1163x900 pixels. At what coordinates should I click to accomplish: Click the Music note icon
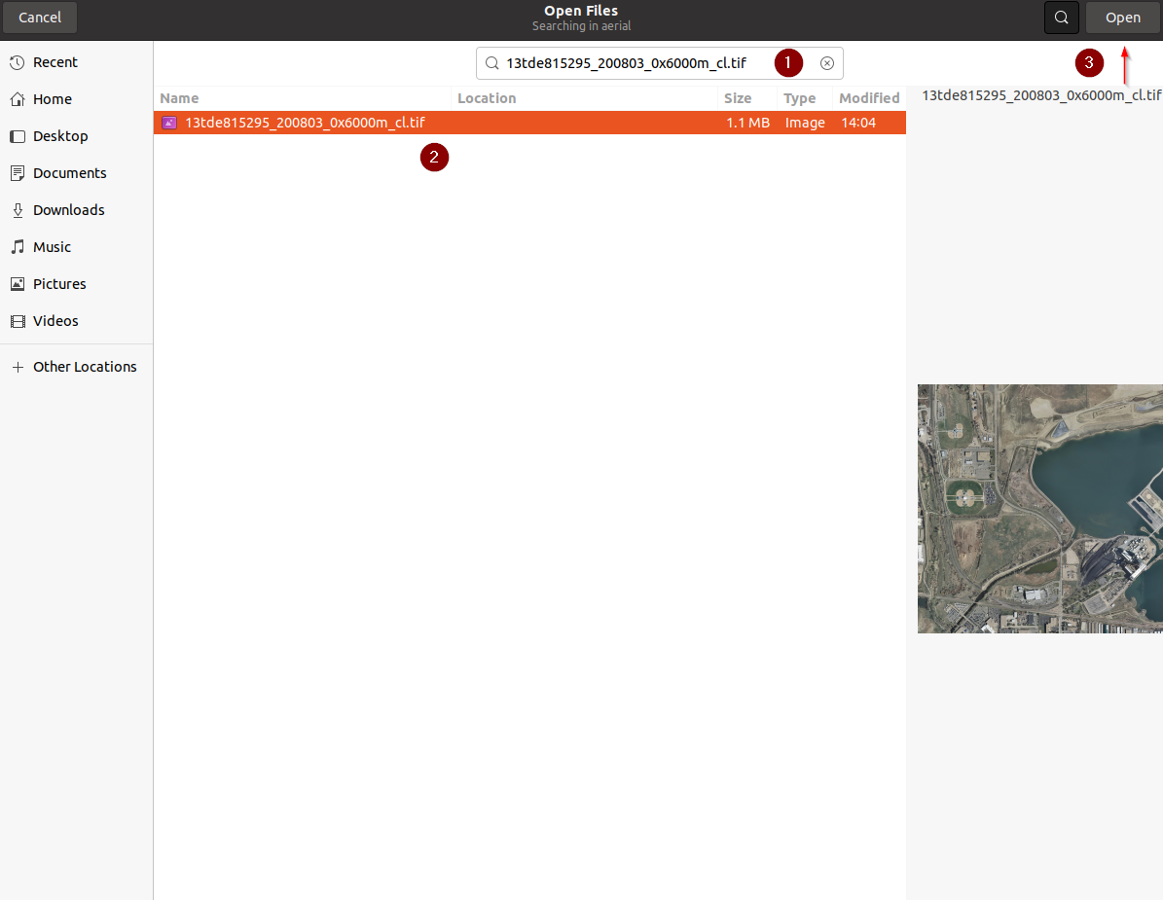[18, 247]
